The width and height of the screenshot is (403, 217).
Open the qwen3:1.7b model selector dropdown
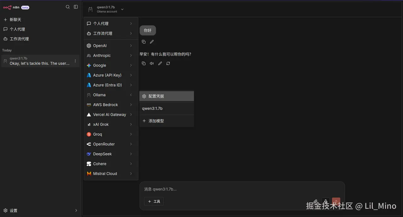(106, 9)
